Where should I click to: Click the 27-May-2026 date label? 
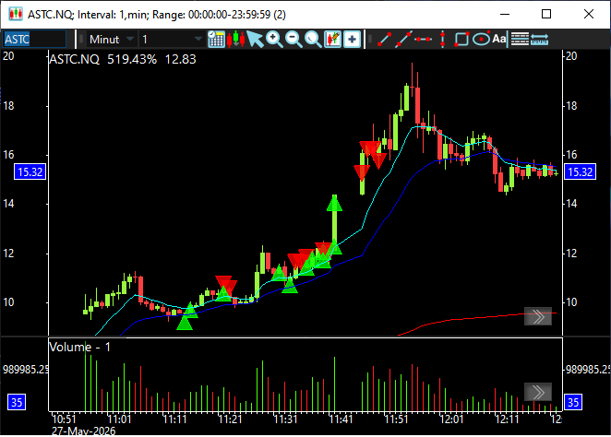coord(83,431)
